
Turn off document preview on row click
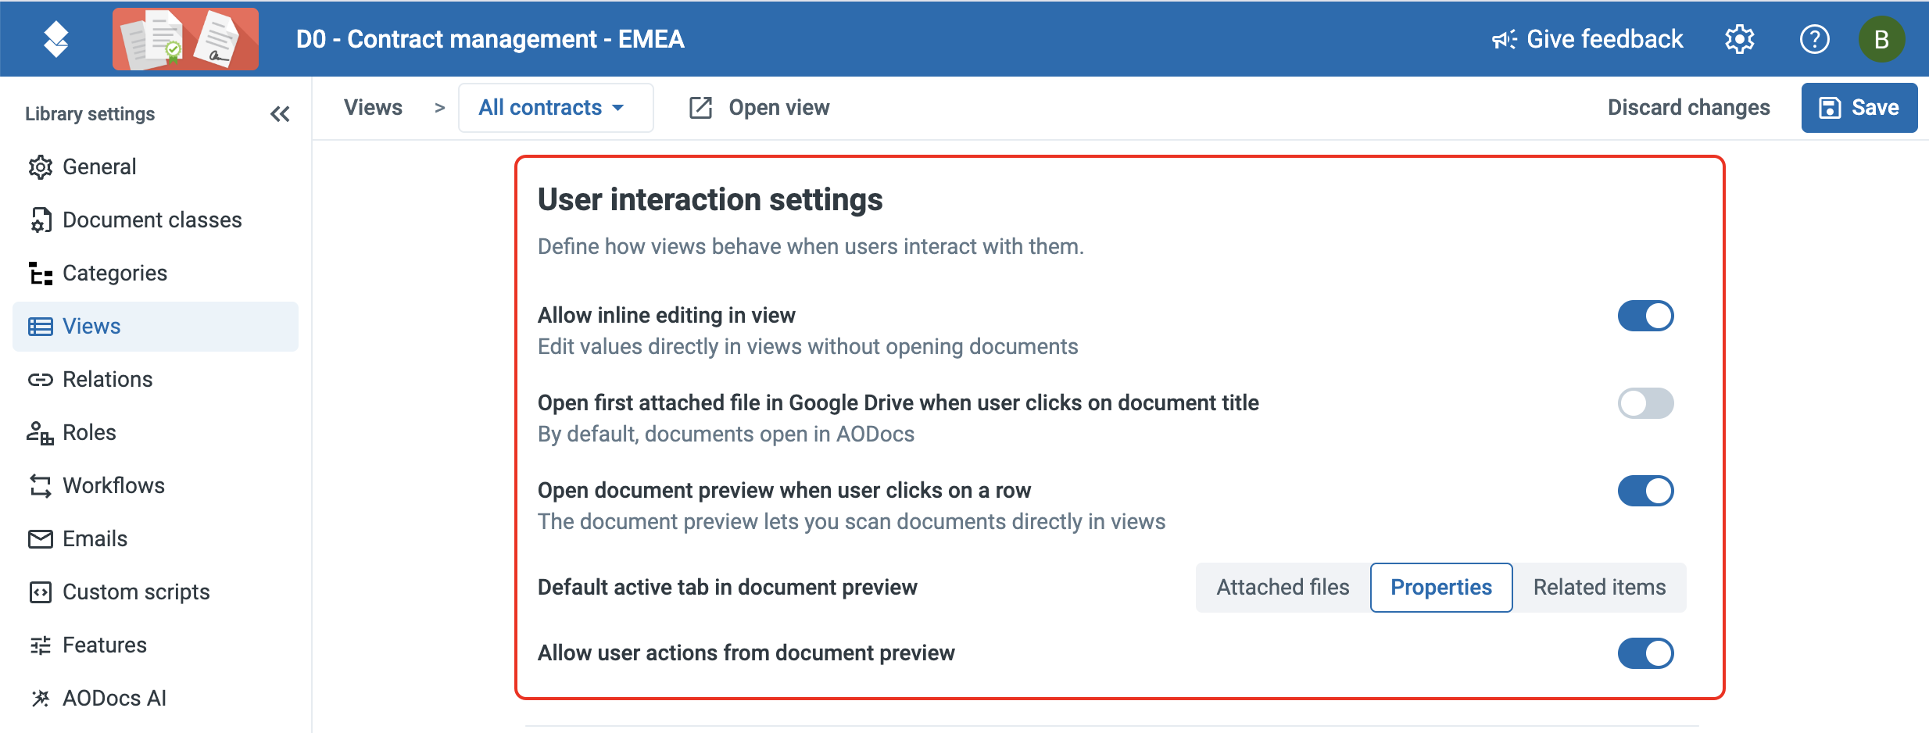click(1645, 491)
